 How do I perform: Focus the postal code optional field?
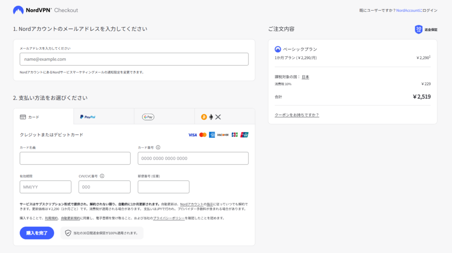pyautogui.click(x=163, y=187)
